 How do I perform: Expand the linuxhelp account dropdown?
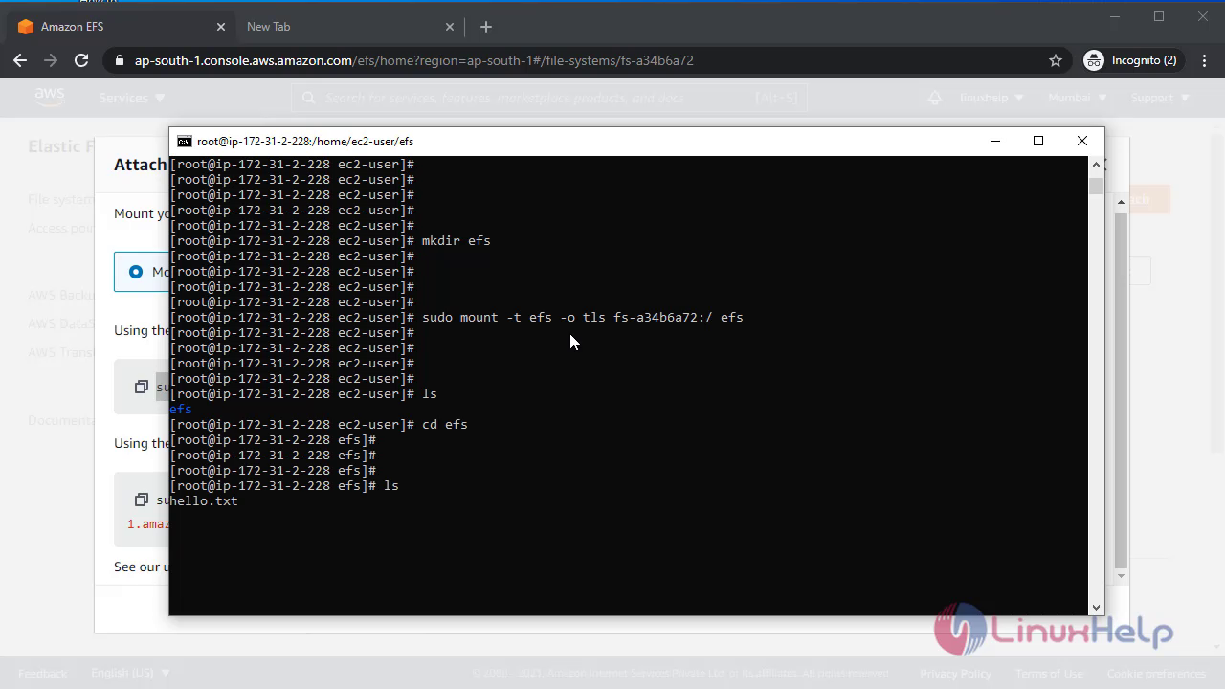(x=991, y=98)
